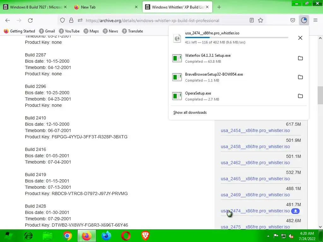The image size is (323, 242).
Task: Launch Opera from the taskbar
Action: (x=126, y=236)
